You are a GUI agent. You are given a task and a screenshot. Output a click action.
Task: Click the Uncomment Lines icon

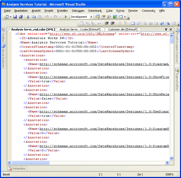point(126,23)
